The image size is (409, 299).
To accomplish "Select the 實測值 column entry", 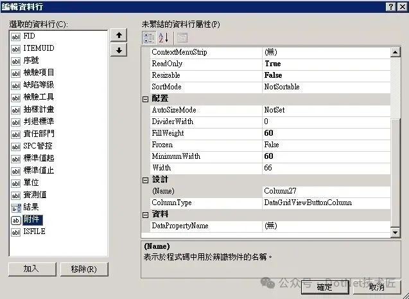I will (35, 195).
